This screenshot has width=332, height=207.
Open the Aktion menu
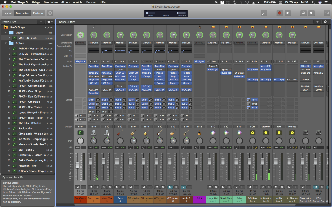coord(65,2)
